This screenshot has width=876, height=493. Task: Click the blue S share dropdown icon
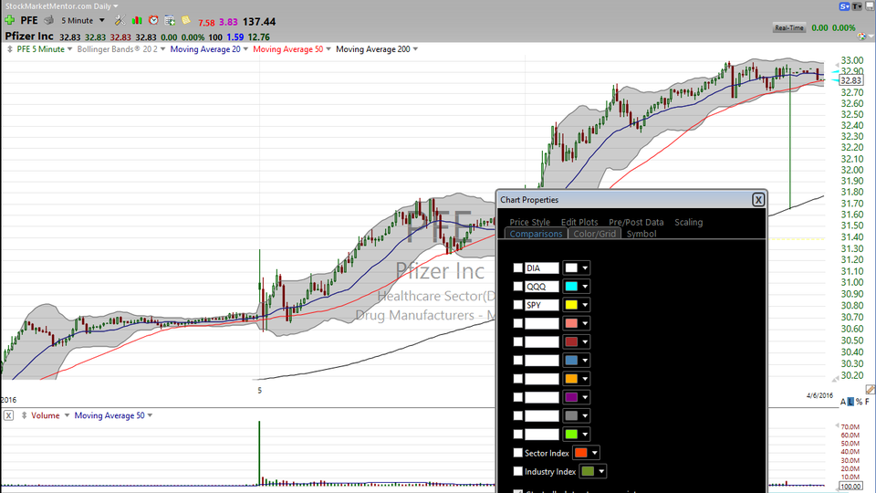[x=844, y=6]
